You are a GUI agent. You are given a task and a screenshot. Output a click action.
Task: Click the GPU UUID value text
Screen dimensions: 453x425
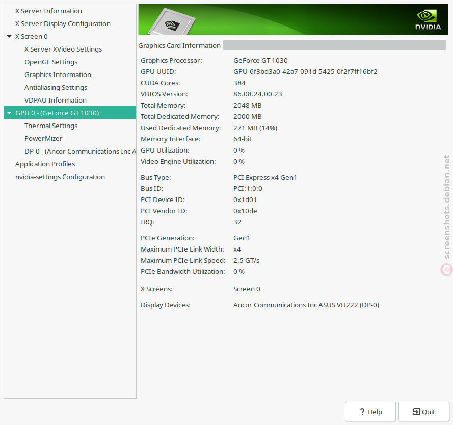pos(305,72)
